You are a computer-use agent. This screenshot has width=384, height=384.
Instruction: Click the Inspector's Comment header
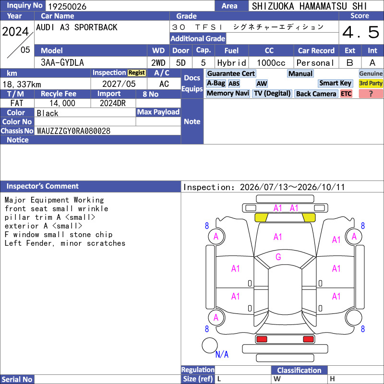coord(42,186)
